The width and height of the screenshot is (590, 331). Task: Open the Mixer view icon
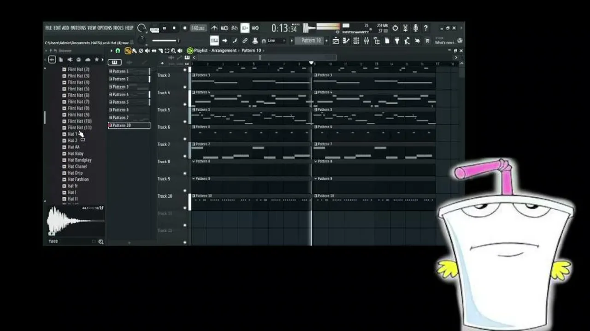366,41
